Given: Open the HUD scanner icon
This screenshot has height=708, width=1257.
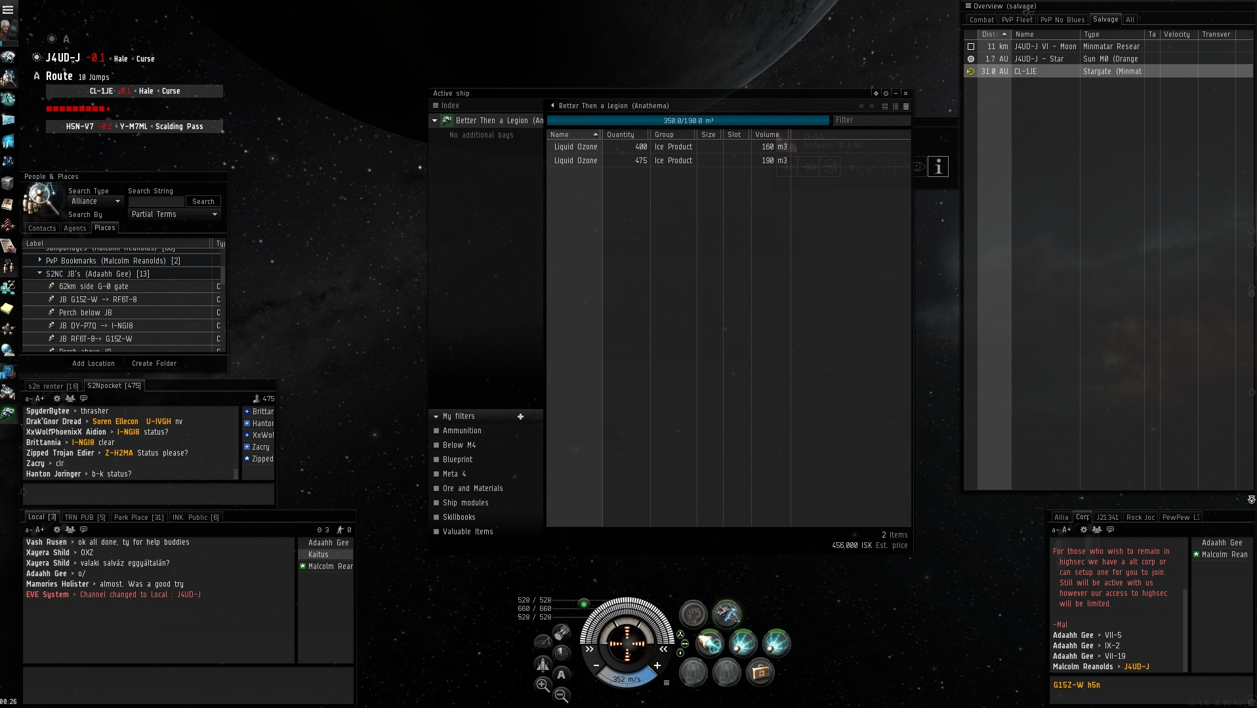Looking at the screenshot, I should tap(561, 653).
